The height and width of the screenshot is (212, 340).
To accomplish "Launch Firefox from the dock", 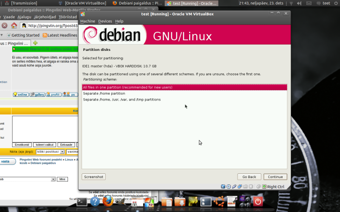I will pos(108,201).
